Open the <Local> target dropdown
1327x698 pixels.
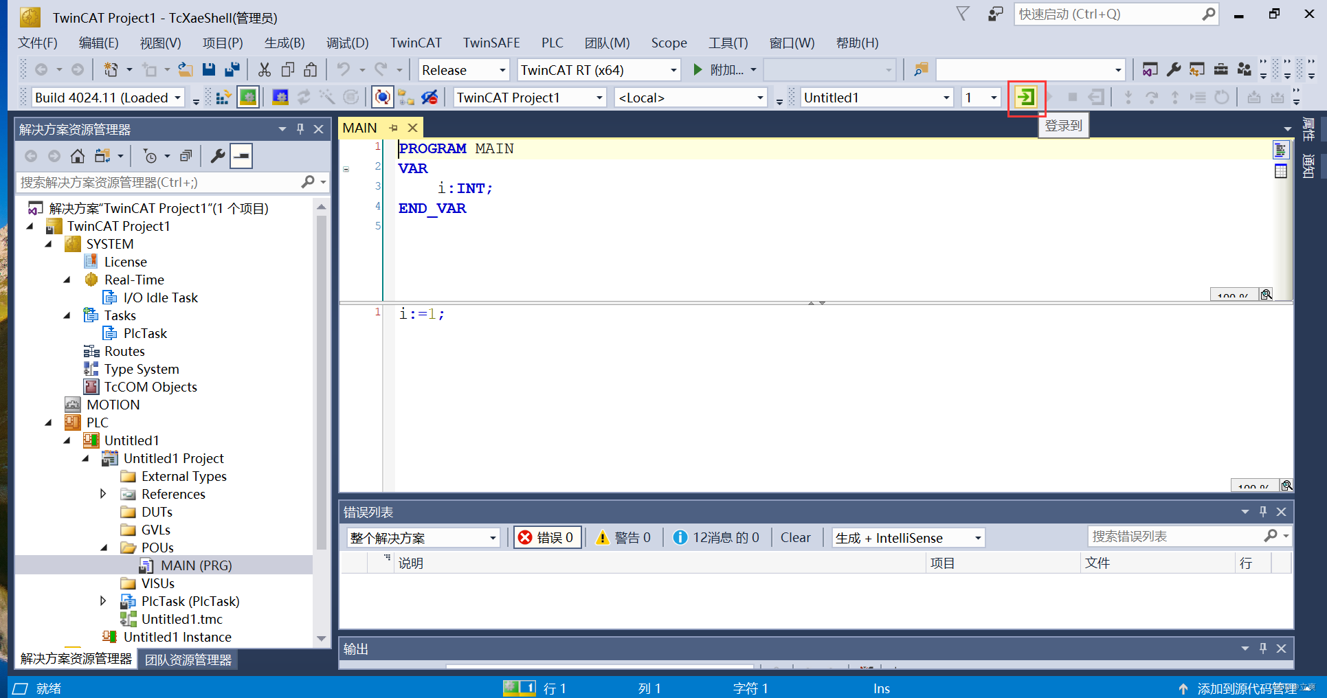(691, 98)
